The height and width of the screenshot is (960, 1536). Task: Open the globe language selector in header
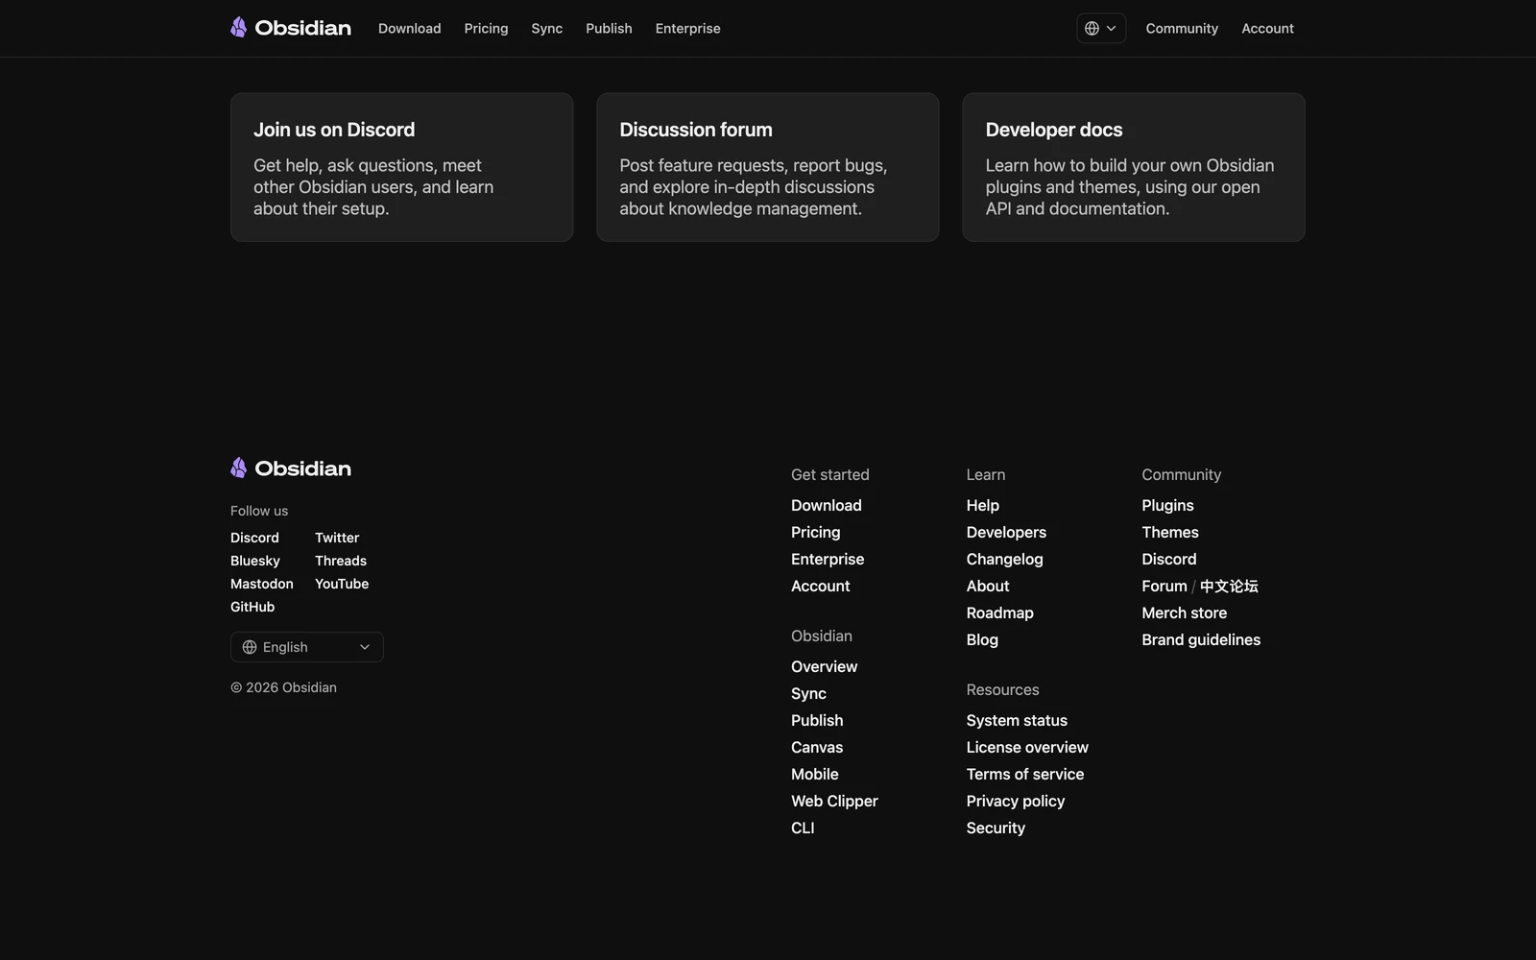click(1101, 28)
